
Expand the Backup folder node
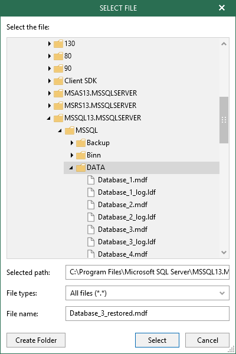pos(72,143)
